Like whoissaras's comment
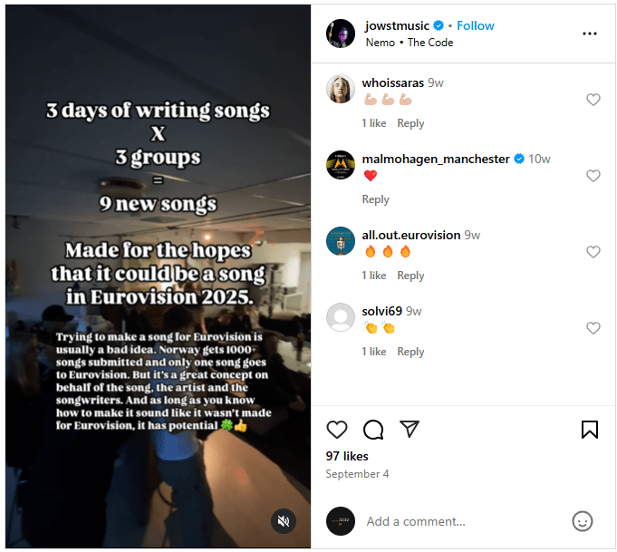The width and height of the screenshot is (617, 552). tap(593, 100)
